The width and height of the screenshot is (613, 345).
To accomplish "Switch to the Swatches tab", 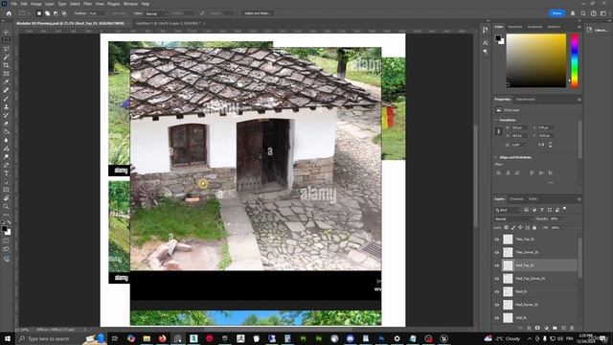I will click(x=515, y=27).
